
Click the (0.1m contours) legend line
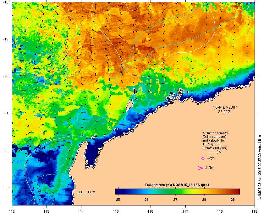(214, 137)
